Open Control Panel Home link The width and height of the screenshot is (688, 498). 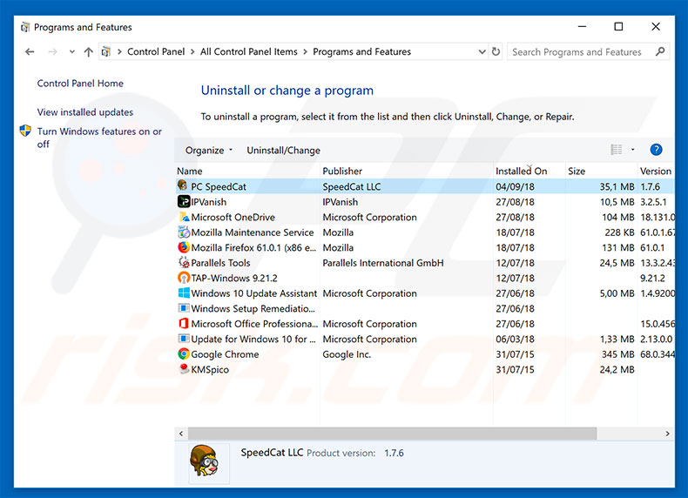[80, 84]
